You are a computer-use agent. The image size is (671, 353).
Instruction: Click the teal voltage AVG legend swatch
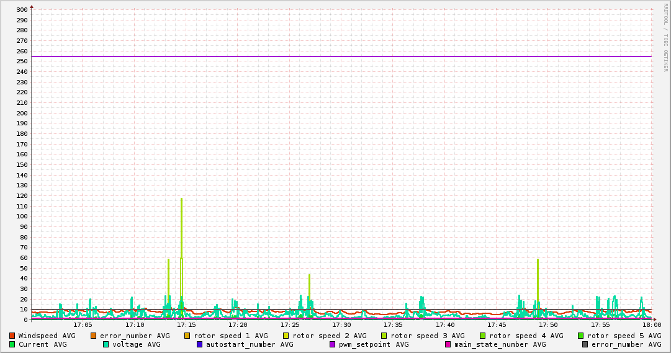106,344
